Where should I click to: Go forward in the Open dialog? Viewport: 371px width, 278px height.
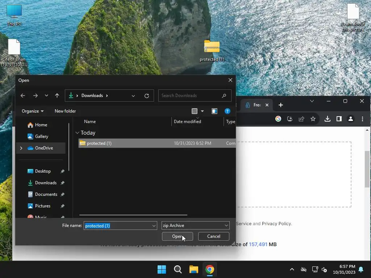pyautogui.click(x=35, y=96)
